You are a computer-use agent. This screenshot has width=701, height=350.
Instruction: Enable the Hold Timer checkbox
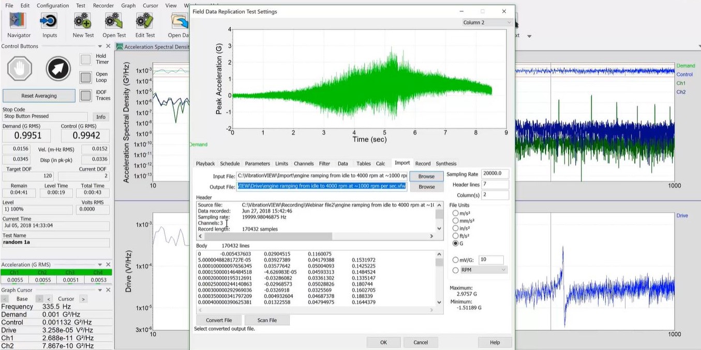(x=85, y=59)
